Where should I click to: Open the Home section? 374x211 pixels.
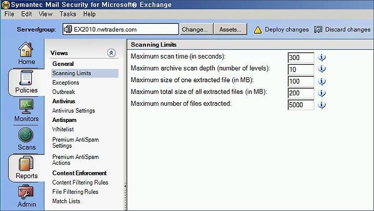click(26, 53)
